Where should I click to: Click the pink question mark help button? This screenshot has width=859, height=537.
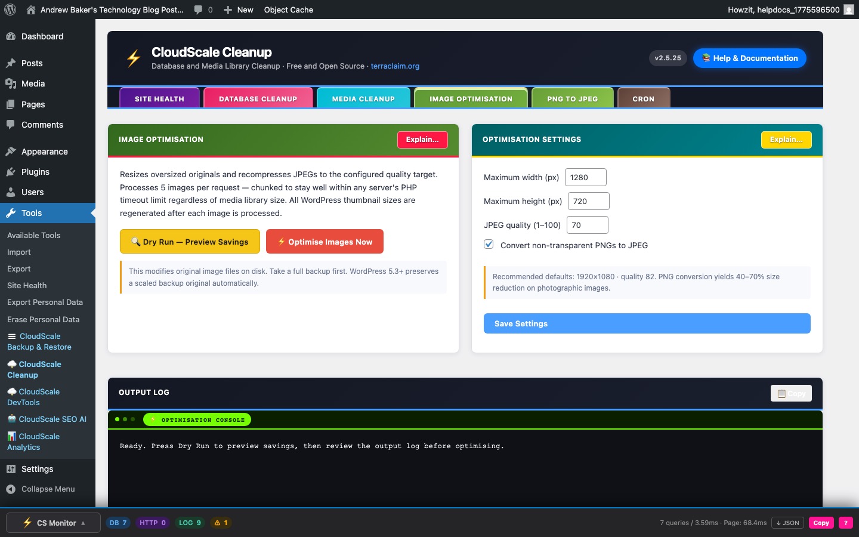(x=845, y=523)
